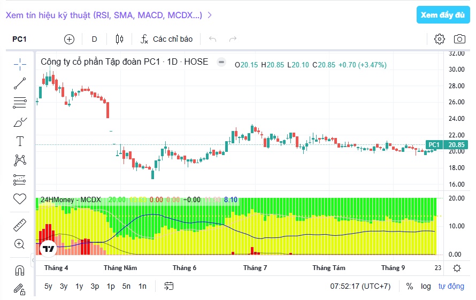476x300 pixels.
Task: Toggle the log scale mode
Action: click(x=426, y=286)
